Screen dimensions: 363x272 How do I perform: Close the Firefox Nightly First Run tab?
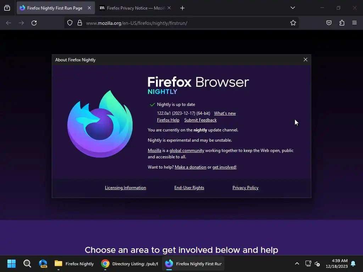(x=89, y=8)
